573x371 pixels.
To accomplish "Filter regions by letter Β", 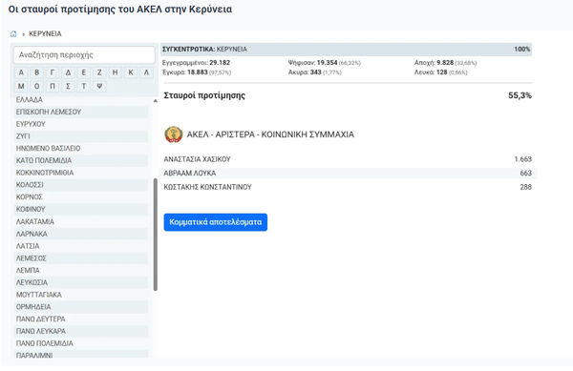I will [x=37, y=72].
